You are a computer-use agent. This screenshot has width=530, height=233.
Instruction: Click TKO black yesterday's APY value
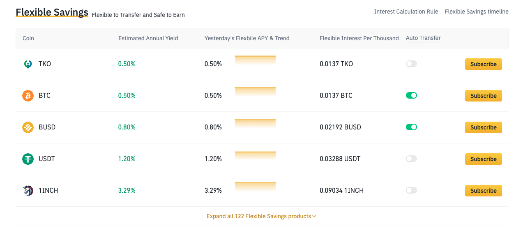(x=213, y=64)
